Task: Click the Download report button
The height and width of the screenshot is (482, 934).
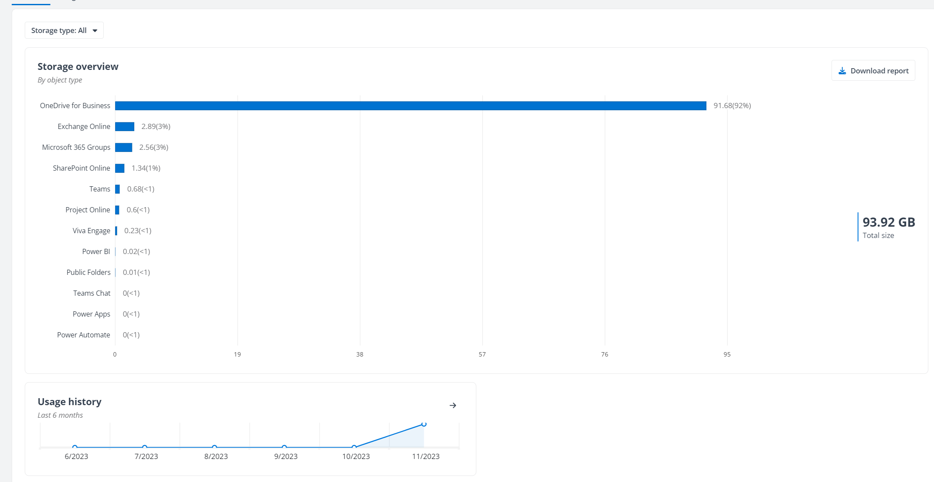Action: [873, 70]
